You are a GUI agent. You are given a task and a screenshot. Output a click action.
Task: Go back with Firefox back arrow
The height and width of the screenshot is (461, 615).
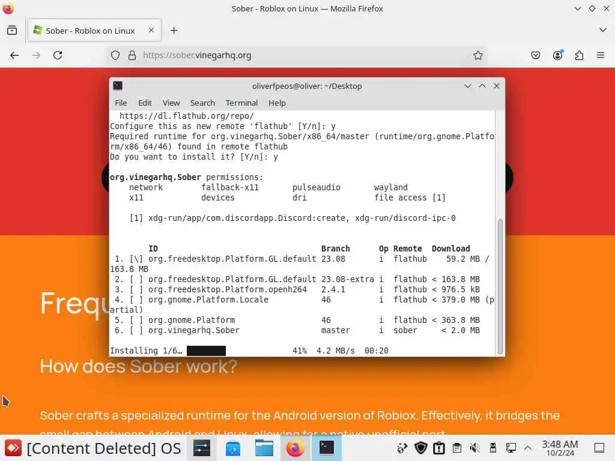coord(14,55)
